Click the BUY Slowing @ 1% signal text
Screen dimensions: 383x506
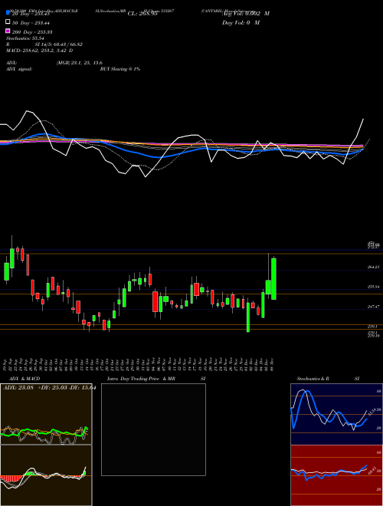120,69
